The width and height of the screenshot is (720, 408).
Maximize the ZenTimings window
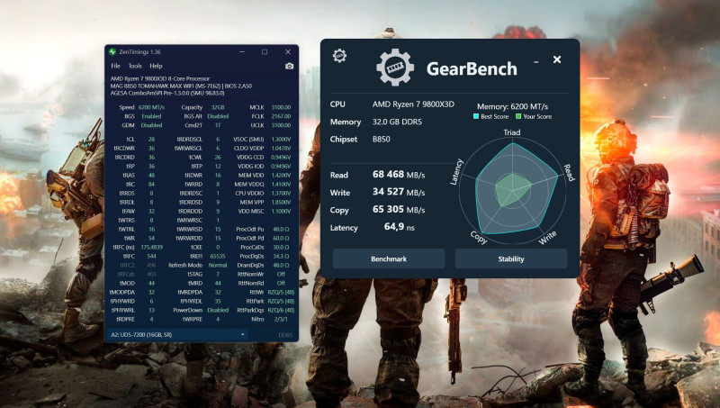(x=265, y=52)
